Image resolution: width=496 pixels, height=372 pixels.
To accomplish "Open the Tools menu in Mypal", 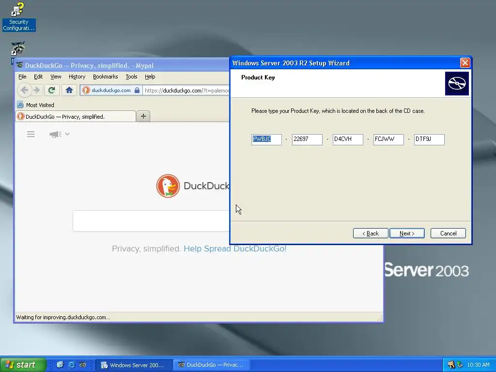I will (131, 77).
